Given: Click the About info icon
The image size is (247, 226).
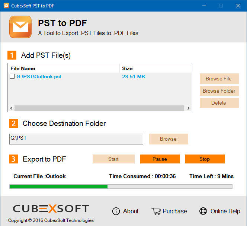Looking at the screenshot, I should point(116,211).
